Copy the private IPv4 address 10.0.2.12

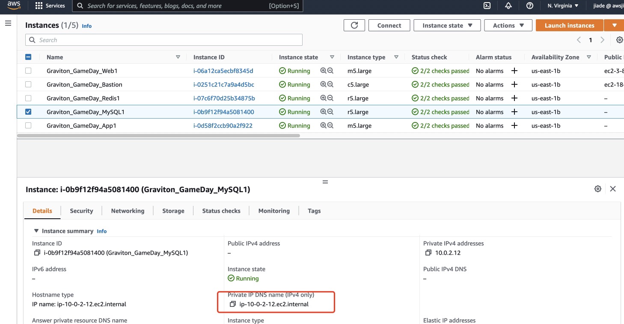428,253
